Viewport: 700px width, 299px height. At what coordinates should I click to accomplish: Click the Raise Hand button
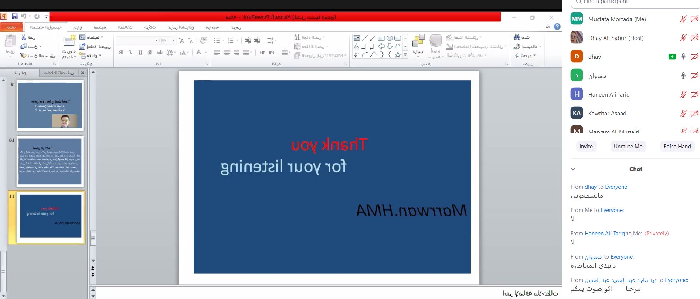(x=677, y=147)
